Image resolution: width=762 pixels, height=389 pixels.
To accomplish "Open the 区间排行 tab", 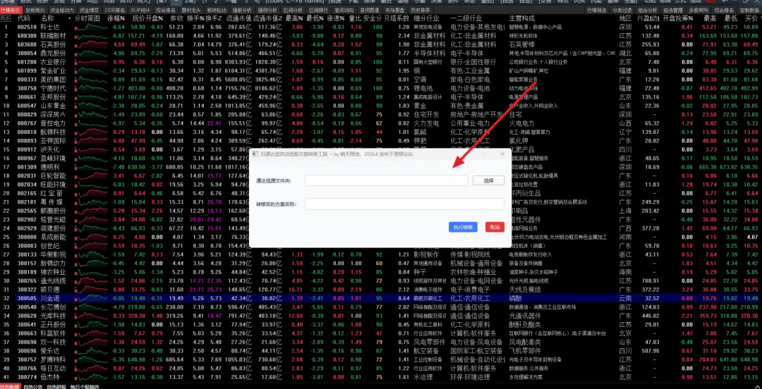I will point(317,10).
